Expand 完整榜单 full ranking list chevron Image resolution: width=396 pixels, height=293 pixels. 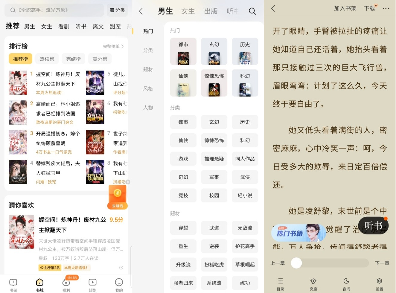tap(113, 46)
